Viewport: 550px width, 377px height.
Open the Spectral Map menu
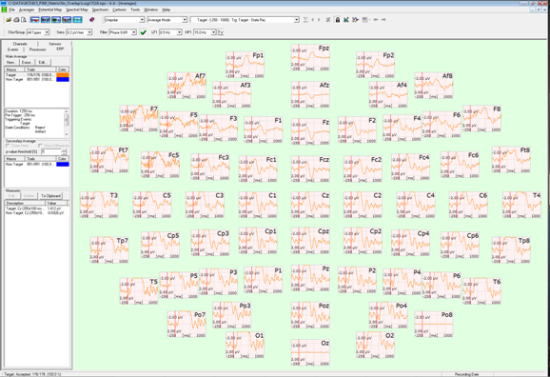(x=77, y=10)
